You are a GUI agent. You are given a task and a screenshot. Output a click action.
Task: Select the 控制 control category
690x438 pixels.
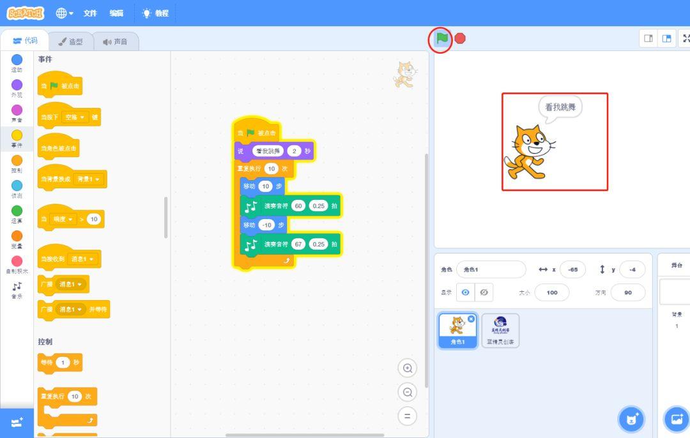(x=17, y=163)
